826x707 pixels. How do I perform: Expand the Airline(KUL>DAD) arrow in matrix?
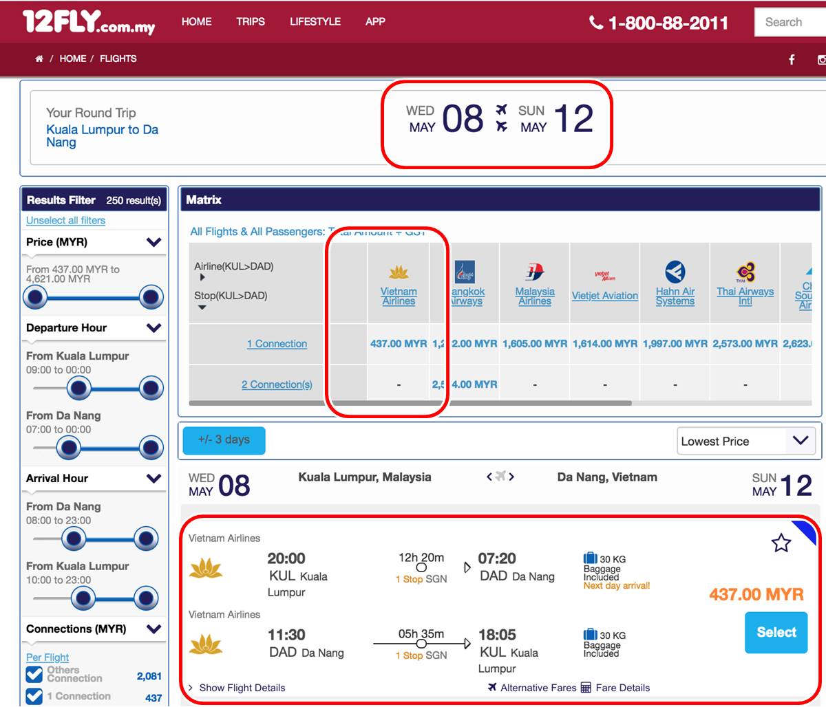[202, 278]
